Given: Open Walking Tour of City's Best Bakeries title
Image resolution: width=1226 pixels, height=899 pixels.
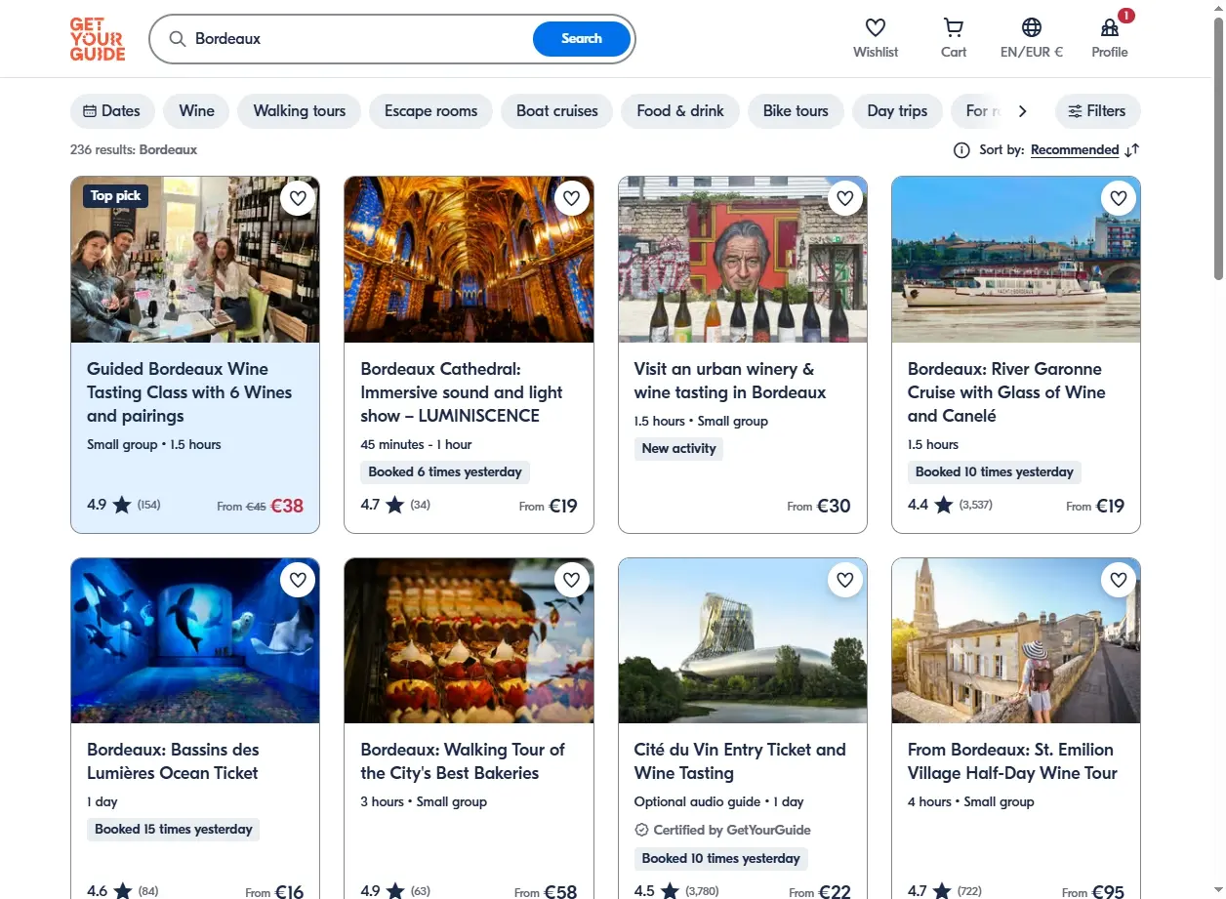Looking at the screenshot, I should pos(463,761).
